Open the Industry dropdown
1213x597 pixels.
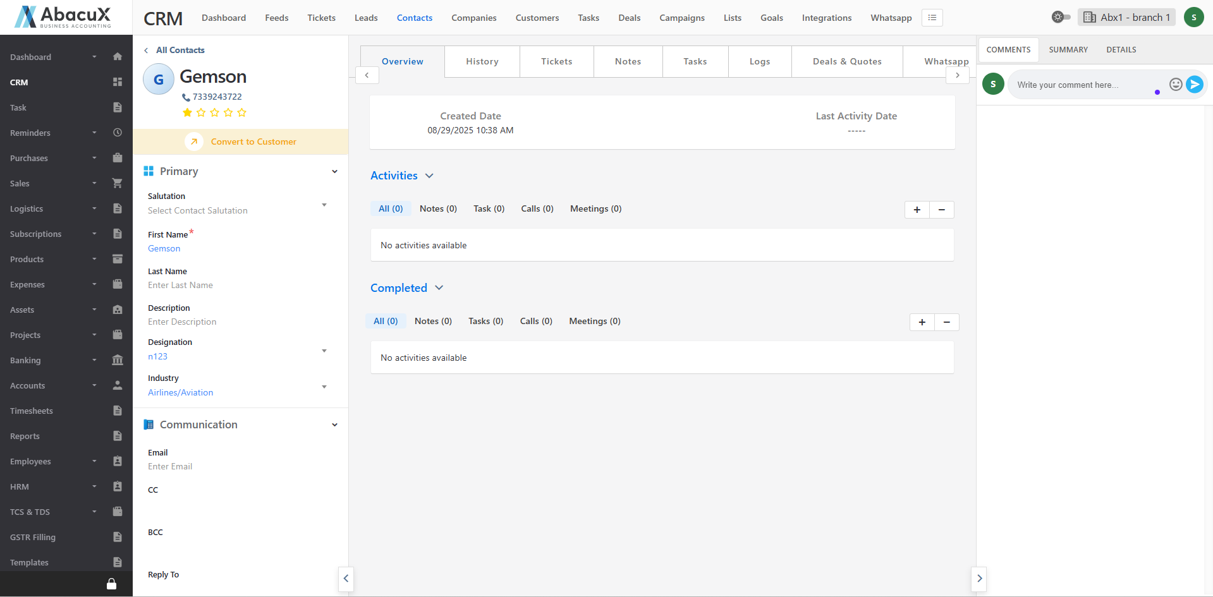(x=324, y=387)
